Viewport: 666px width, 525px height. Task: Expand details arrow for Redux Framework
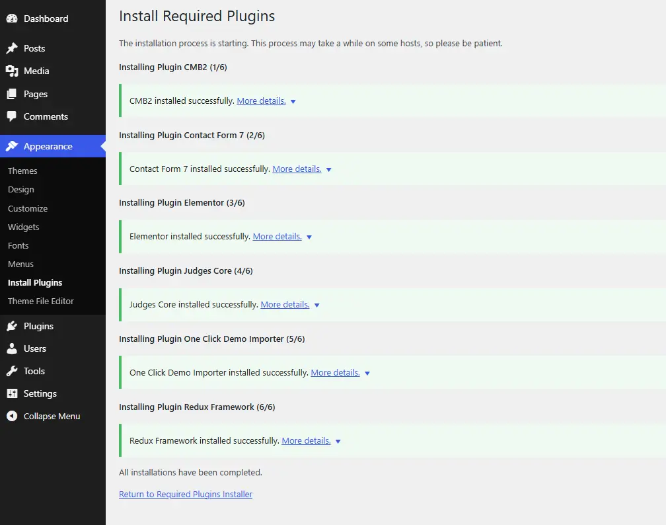338,441
